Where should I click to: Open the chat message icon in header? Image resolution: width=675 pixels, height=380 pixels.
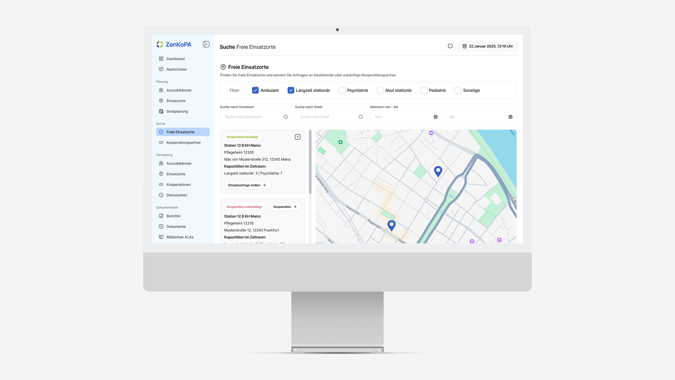[x=450, y=46]
